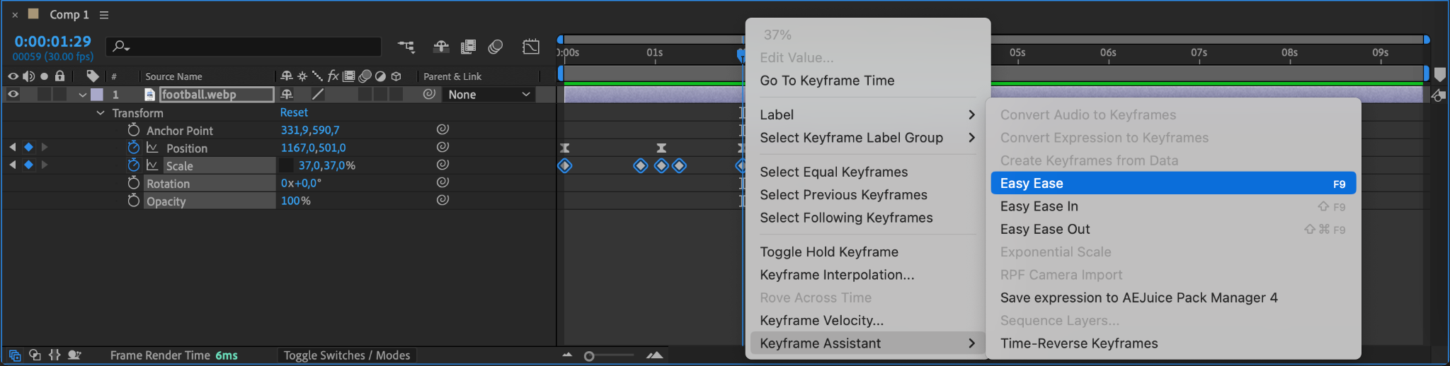Open the Parent None dropdown
The height and width of the screenshot is (366, 1450).
click(x=489, y=94)
